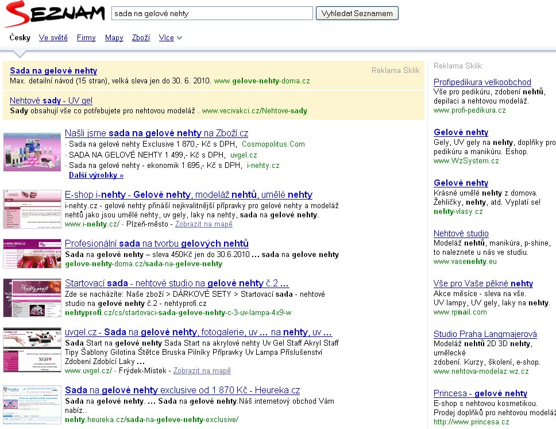
Task: Visit the www.WzSystem.cz URL
Action: point(466,161)
